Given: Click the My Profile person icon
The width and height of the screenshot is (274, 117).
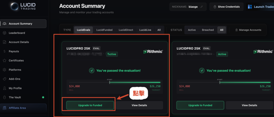Looking at the screenshot, I should click(4, 88).
